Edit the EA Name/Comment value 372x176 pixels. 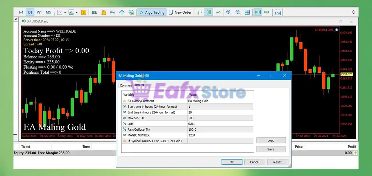click(220, 101)
